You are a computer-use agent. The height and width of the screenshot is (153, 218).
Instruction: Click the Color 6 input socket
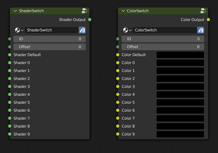pyautogui.click(x=118, y=110)
